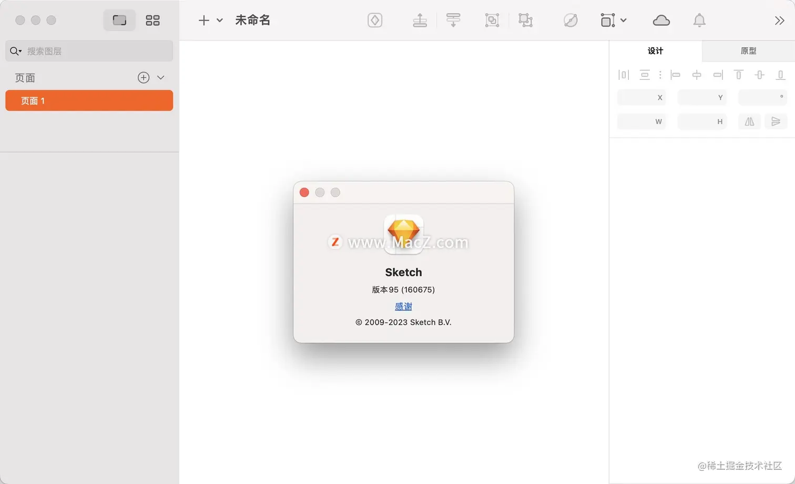Select 页面 1 in the pages list

89,100
